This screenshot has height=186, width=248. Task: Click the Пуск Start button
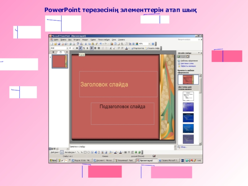click(x=53, y=161)
